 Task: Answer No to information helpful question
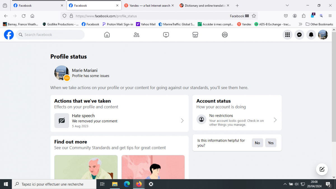257,143
